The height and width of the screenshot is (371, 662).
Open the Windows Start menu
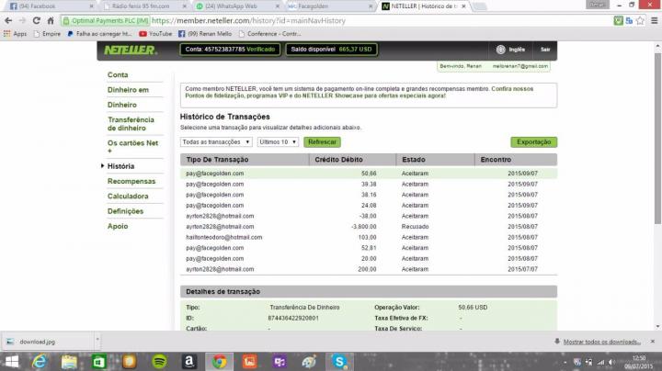coord(10,361)
